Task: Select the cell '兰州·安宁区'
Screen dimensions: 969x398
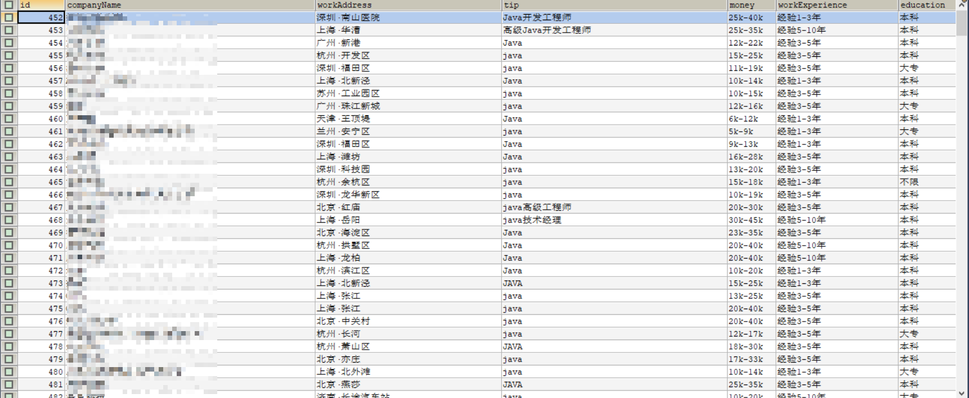Action: [408, 131]
